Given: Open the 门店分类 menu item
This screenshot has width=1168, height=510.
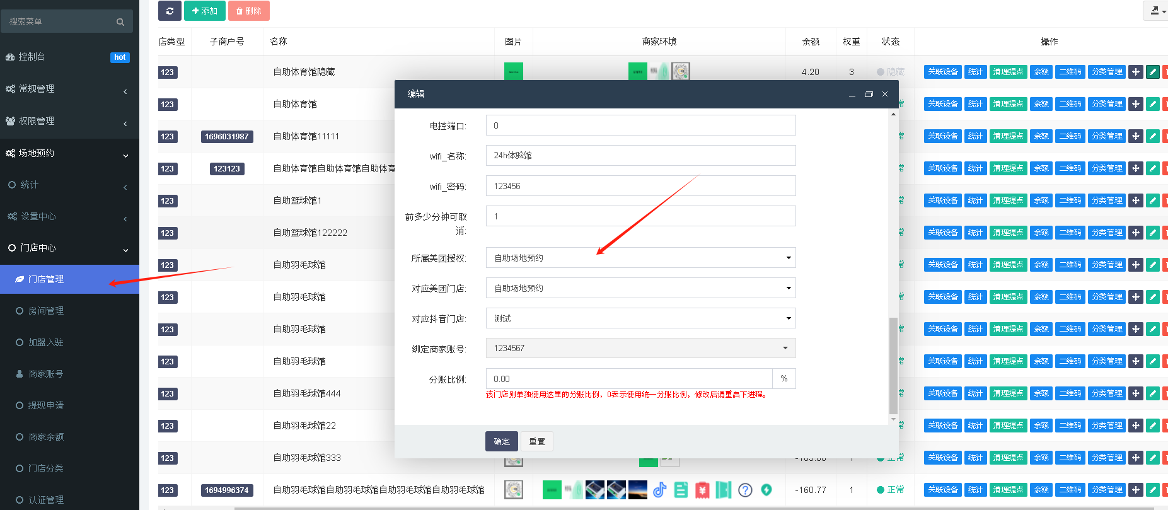Looking at the screenshot, I should [x=69, y=468].
